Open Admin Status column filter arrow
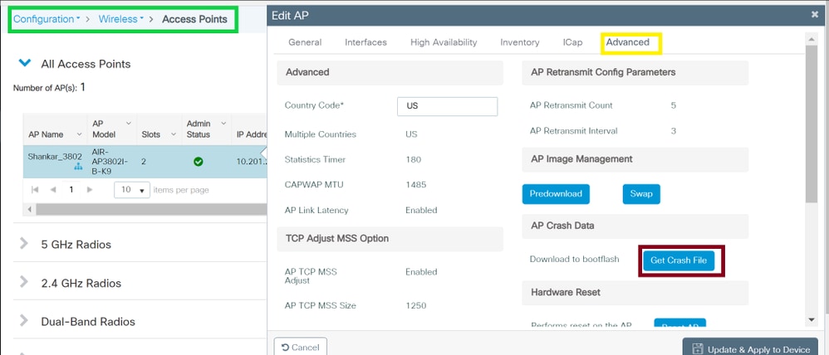 [x=223, y=123]
